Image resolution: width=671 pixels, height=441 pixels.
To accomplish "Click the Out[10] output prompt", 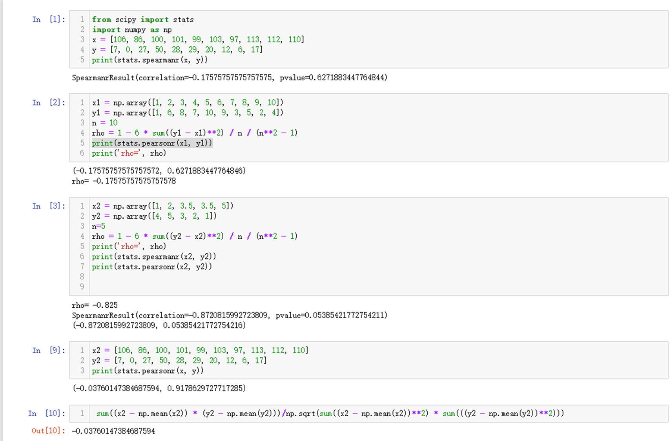I will pyautogui.click(x=48, y=431).
